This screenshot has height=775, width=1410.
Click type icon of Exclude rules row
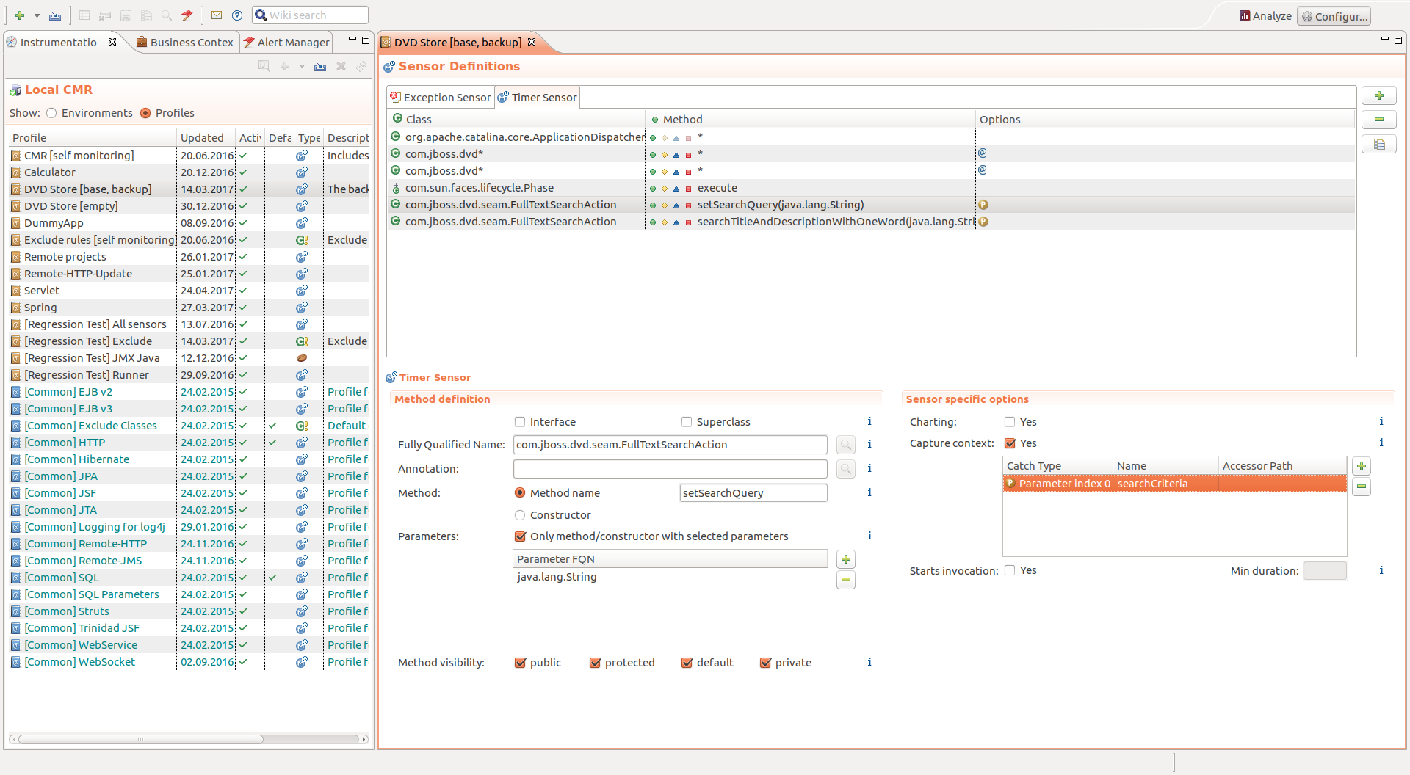click(302, 240)
